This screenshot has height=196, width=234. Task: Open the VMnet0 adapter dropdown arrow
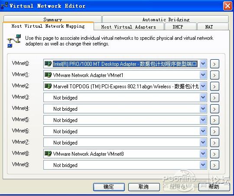[x=203, y=64]
